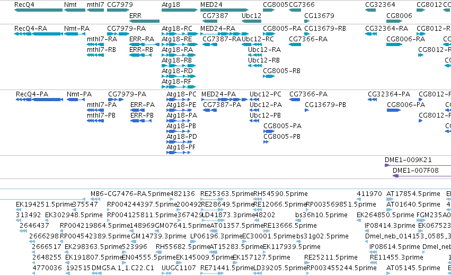Click the Atg18 gene label
The image size is (451, 276).
click(x=171, y=5)
